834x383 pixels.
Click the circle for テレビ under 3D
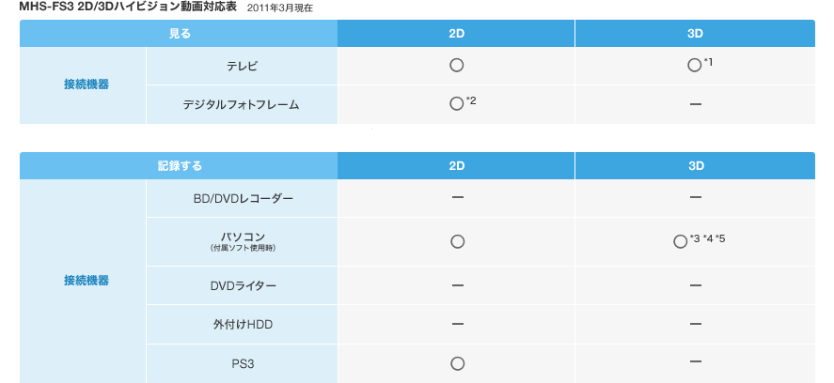[x=694, y=66]
